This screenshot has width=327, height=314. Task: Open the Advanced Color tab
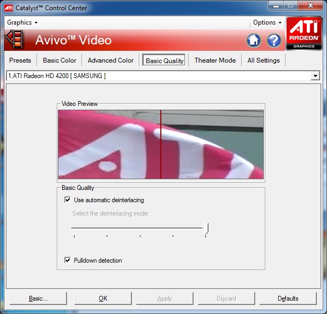110,60
